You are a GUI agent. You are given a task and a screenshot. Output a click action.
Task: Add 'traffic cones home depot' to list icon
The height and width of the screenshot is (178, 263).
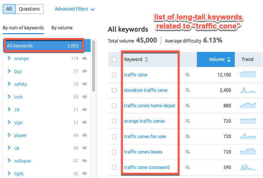point(188,106)
